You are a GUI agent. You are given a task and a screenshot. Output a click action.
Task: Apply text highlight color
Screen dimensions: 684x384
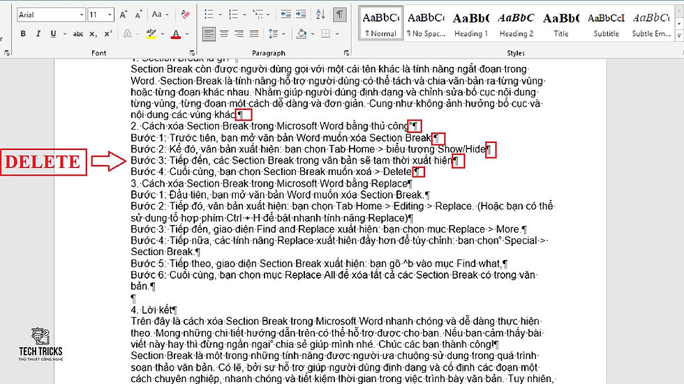pyautogui.click(x=151, y=33)
